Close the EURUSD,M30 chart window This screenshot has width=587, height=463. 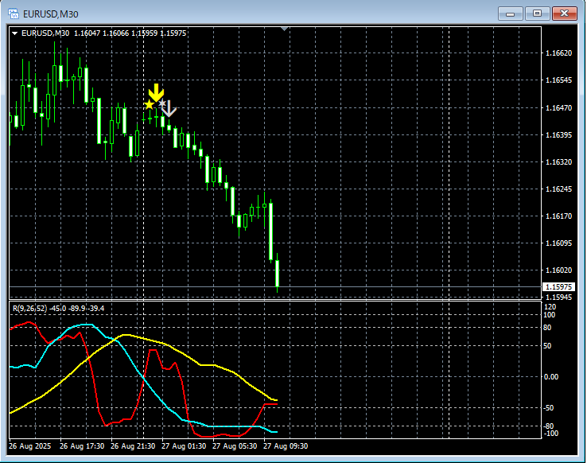(565, 14)
